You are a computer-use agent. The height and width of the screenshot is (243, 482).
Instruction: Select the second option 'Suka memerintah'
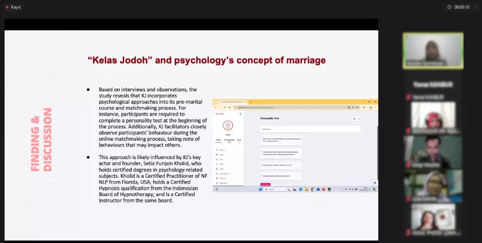coord(262,152)
